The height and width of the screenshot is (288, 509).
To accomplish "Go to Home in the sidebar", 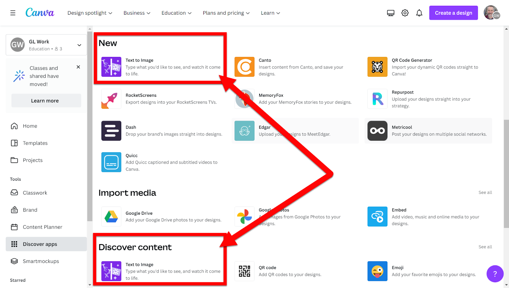I will (46, 126).
